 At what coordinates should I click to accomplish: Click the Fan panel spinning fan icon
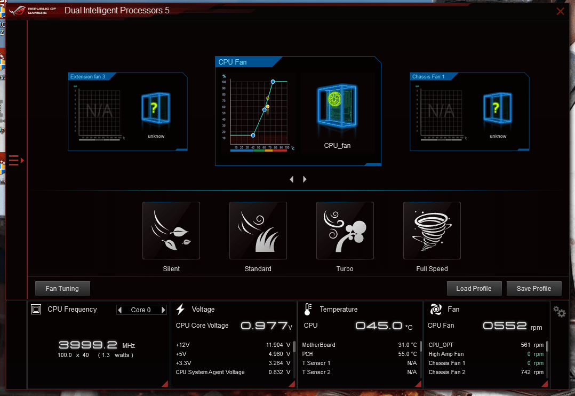436,310
